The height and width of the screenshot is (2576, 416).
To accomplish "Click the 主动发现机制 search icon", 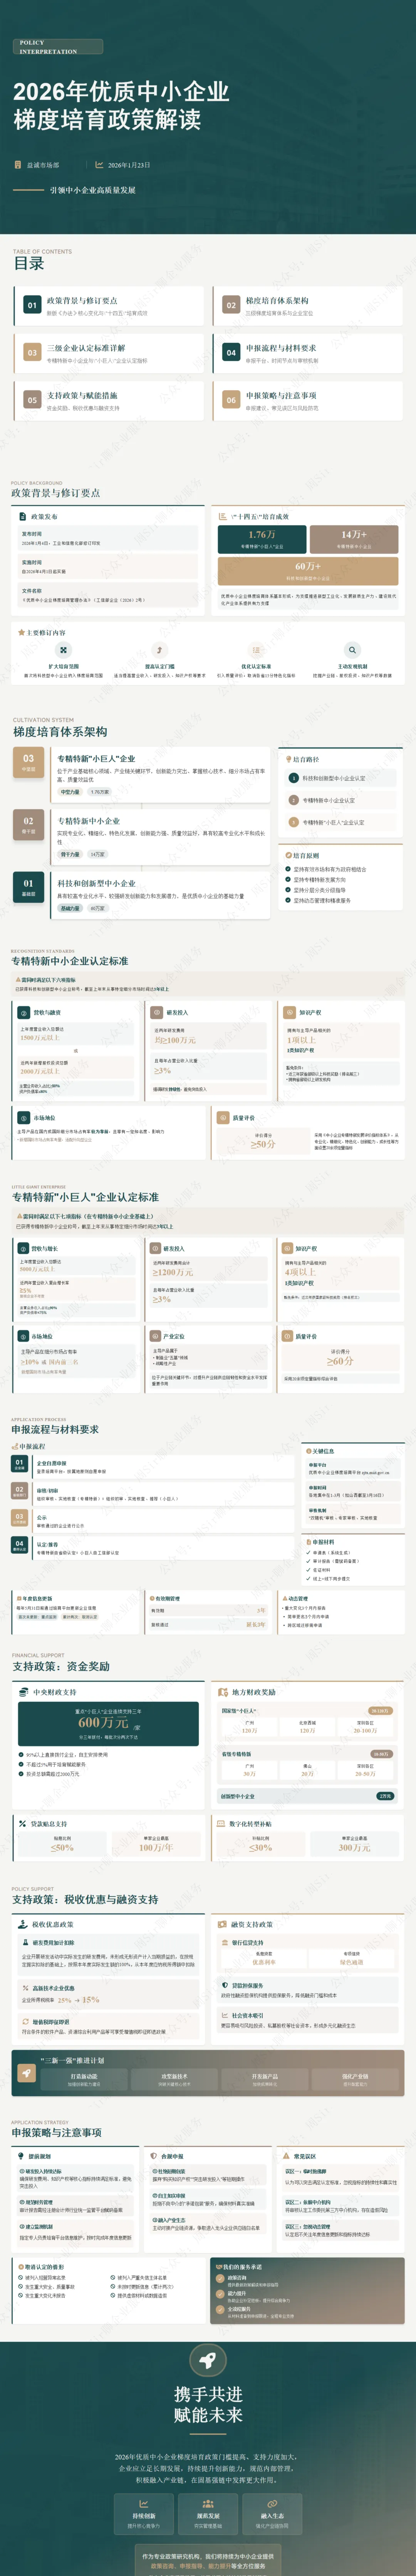I will [x=352, y=650].
